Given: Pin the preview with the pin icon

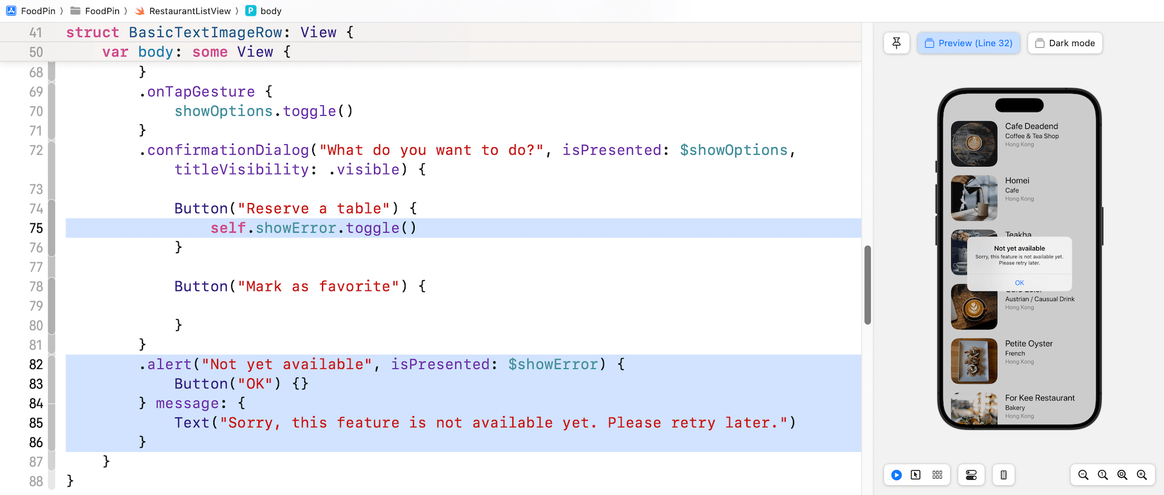Looking at the screenshot, I should coord(896,43).
